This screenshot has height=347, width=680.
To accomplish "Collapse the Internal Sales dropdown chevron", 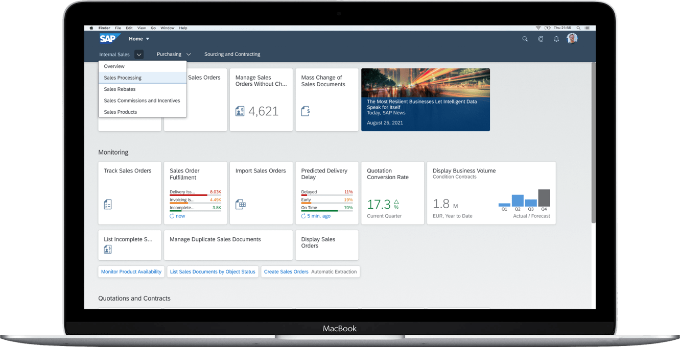I will point(139,55).
